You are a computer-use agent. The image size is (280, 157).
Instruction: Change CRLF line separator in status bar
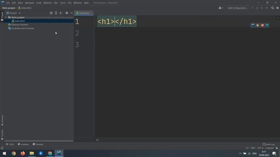click(x=253, y=148)
